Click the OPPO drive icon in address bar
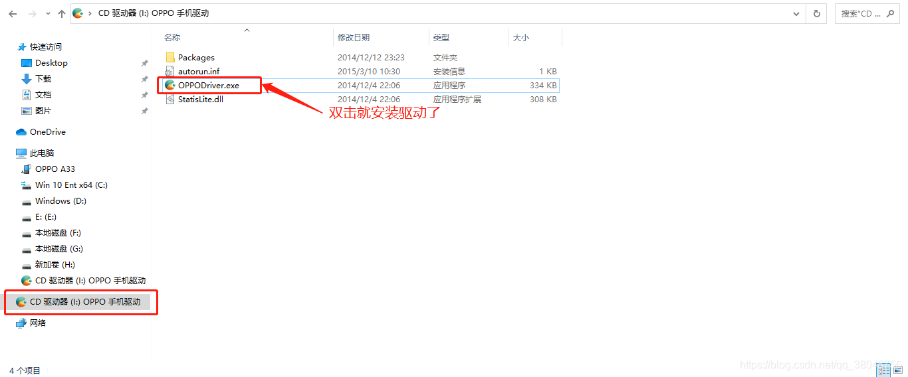Screen dimensions: 908x377 (78, 13)
